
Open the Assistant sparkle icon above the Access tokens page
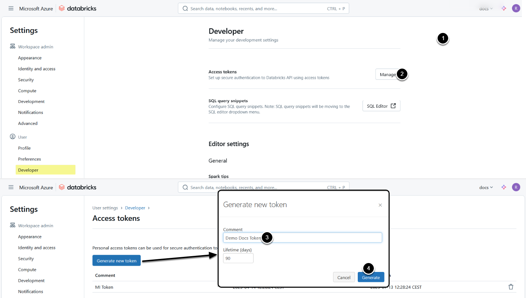[504, 187]
